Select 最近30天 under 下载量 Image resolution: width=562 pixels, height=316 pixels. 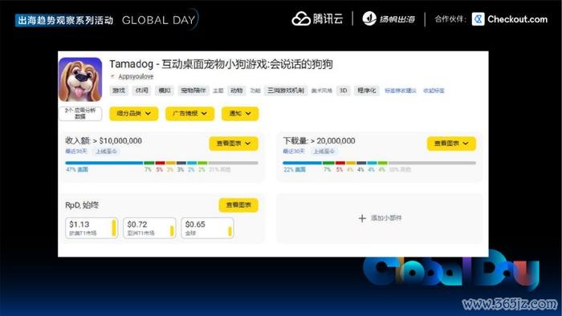[294, 152]
